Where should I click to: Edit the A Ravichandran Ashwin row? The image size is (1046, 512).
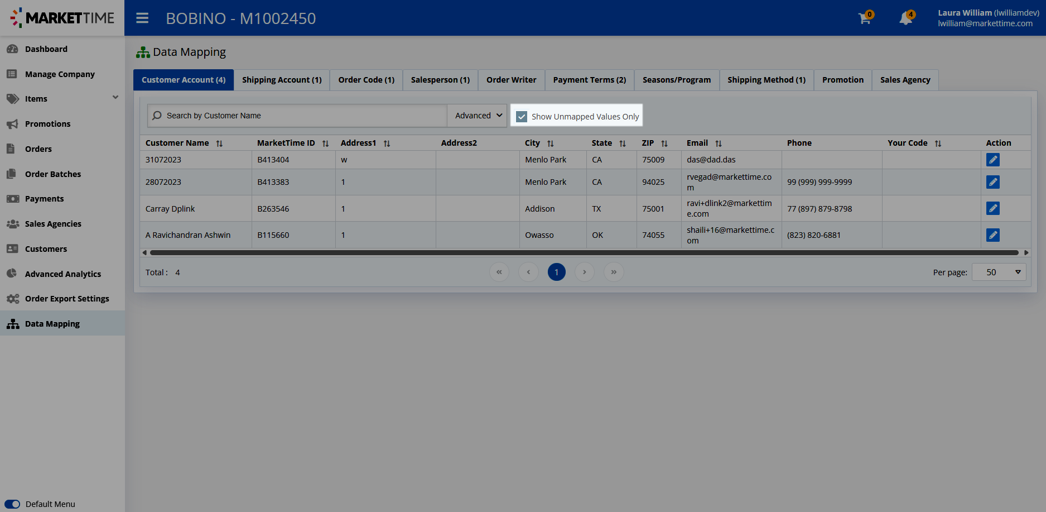tap(993, 235)
